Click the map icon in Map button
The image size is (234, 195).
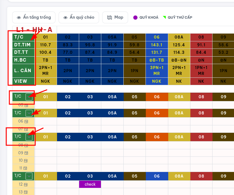110,18
